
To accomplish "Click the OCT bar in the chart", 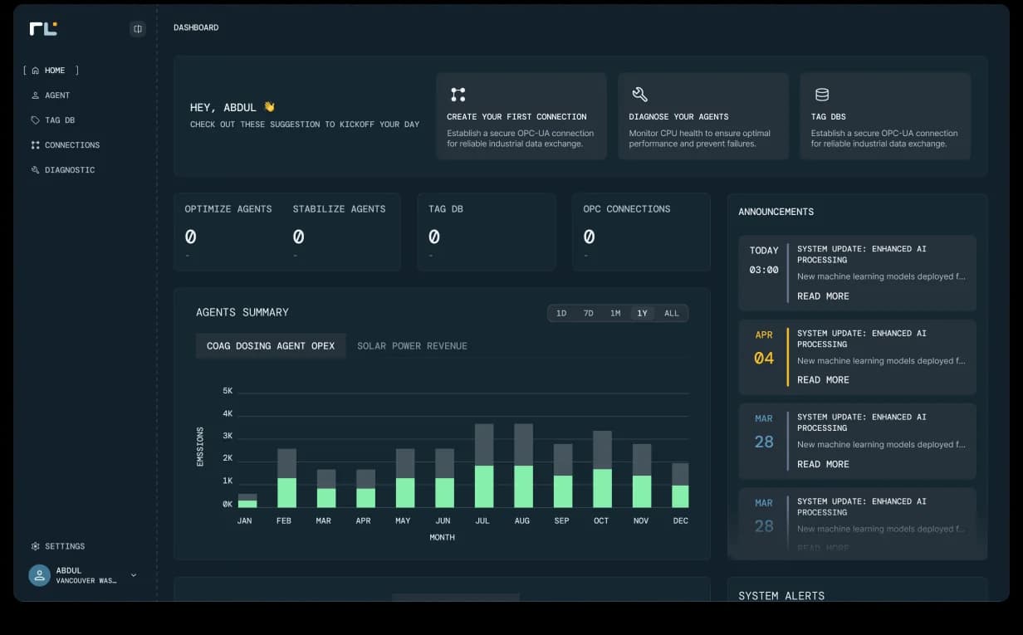I will coord(602,469).
